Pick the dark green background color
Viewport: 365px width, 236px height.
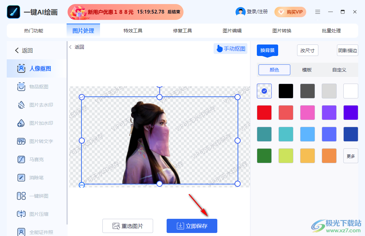pyautogui.click(x=264, y=156)
